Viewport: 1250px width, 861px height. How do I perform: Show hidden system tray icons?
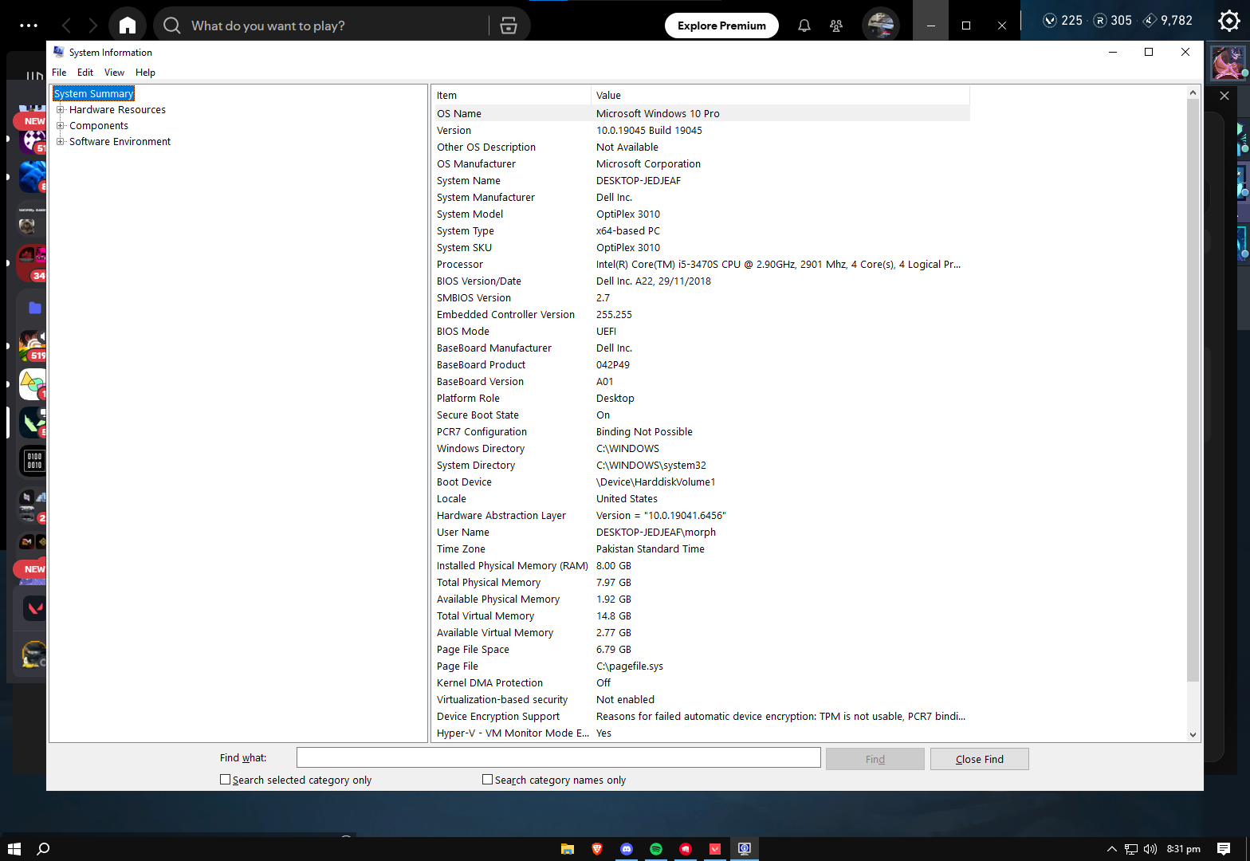click(x=1112, y=849)
